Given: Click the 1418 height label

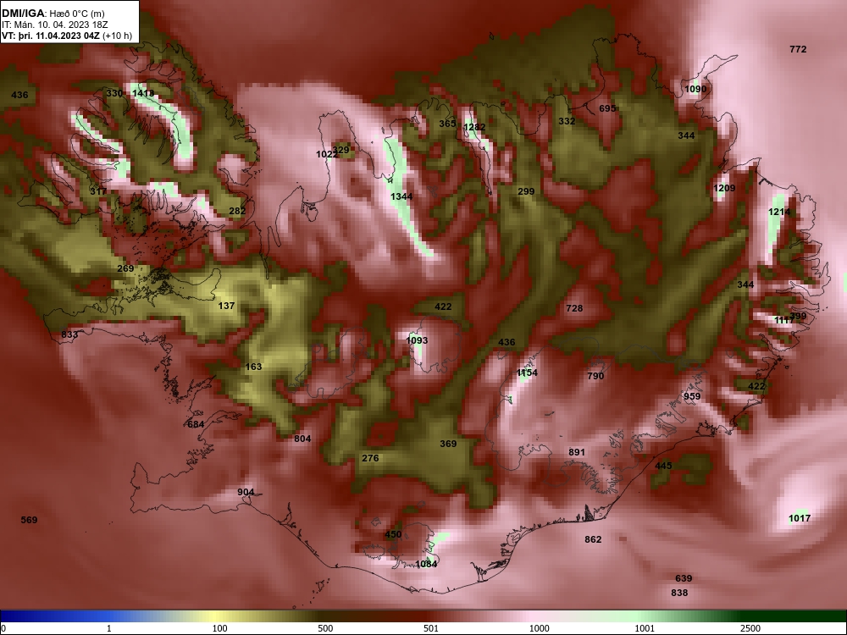Looking at the screenshot, I should click(x=142, y=93).
